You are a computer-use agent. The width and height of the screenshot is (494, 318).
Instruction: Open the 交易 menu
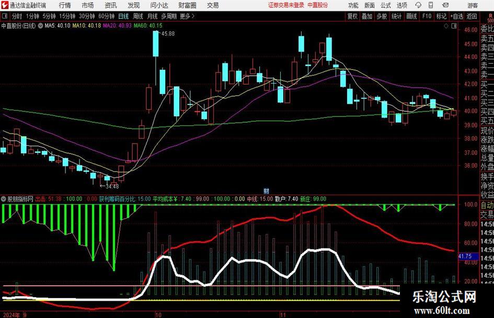[213, 5]
